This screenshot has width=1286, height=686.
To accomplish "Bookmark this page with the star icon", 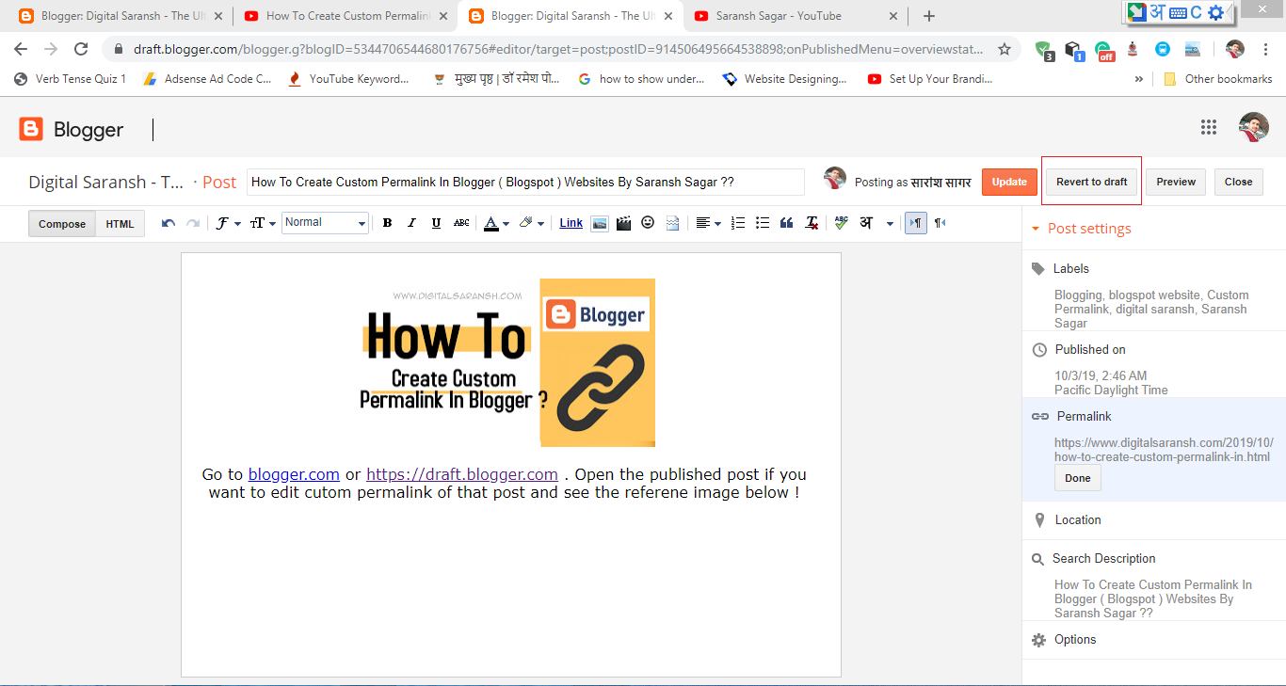I will point(1005,49).
